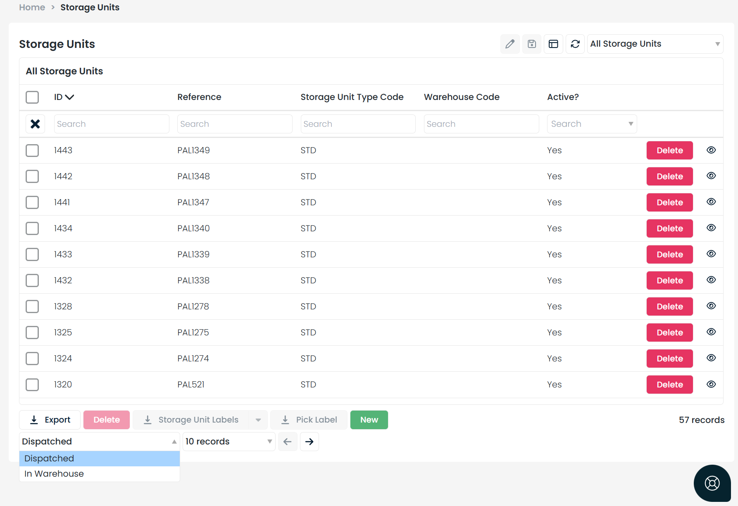Click the Reference search field
738x506 pixels.
(x=235, y=124)
